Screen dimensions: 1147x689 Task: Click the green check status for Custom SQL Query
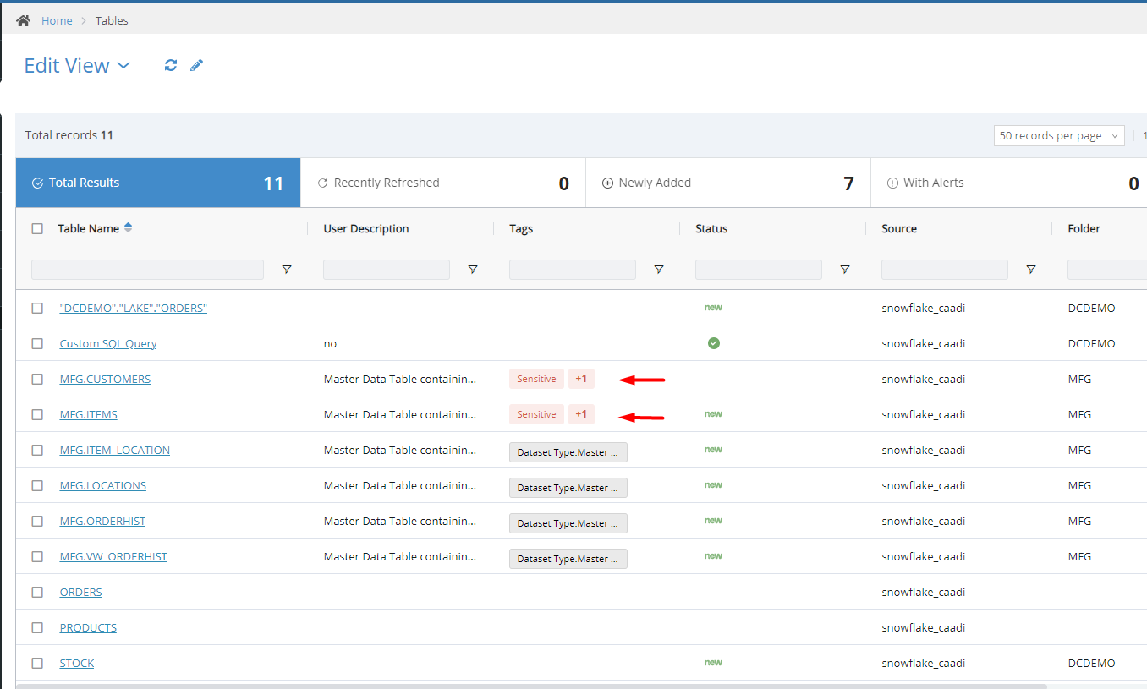pos(714,343)
